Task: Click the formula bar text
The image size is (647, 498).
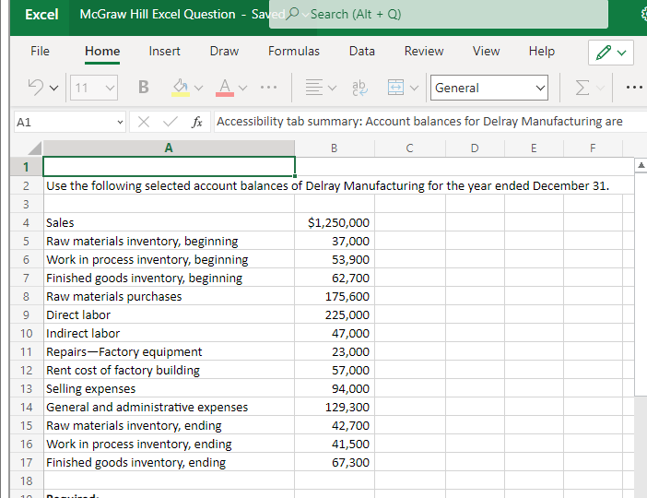Action: coord(419,122)
